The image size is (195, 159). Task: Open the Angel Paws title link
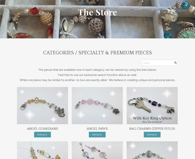[x=97, y=129]
